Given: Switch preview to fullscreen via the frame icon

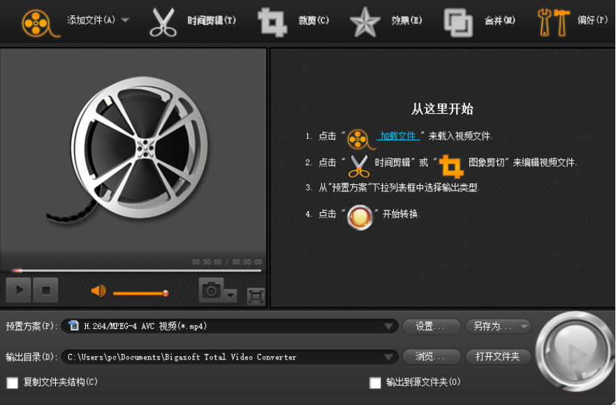Looking at the screenshot, I should click(x=255, y=297).
